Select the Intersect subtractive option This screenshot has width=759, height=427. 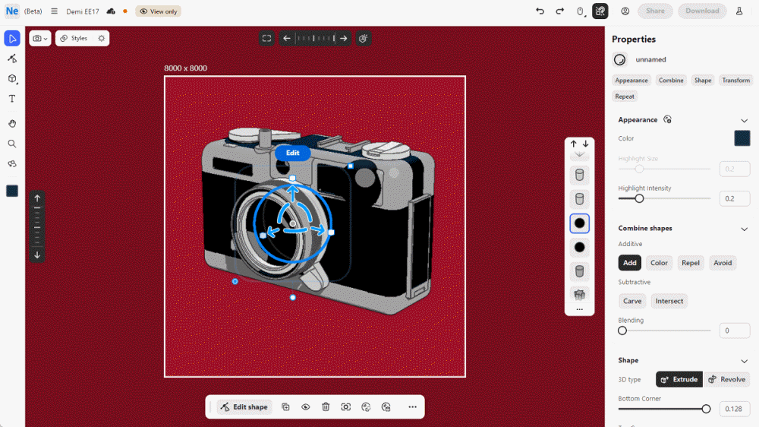tap(669, 301)
